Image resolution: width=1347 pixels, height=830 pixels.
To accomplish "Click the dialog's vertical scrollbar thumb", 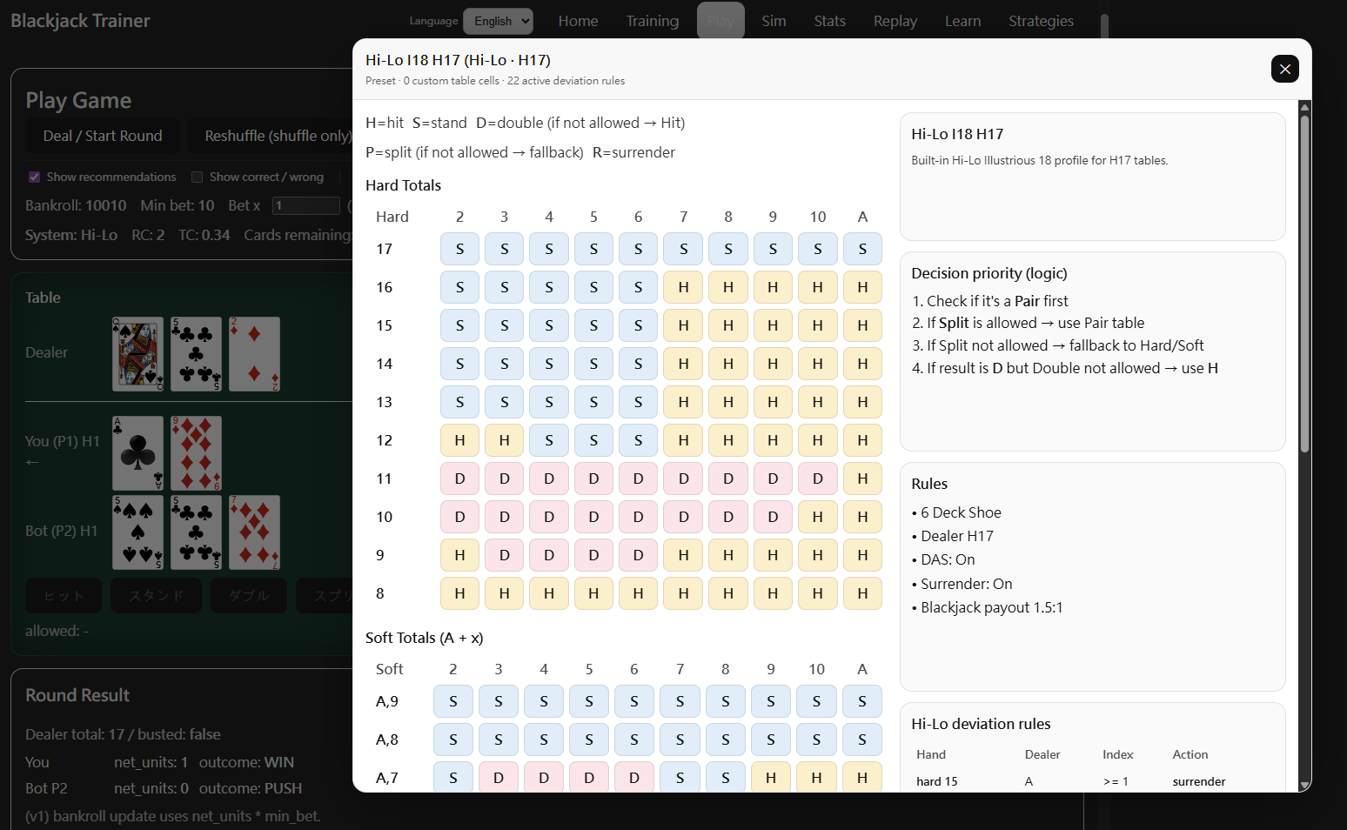I will click(x=1304, y=283).
